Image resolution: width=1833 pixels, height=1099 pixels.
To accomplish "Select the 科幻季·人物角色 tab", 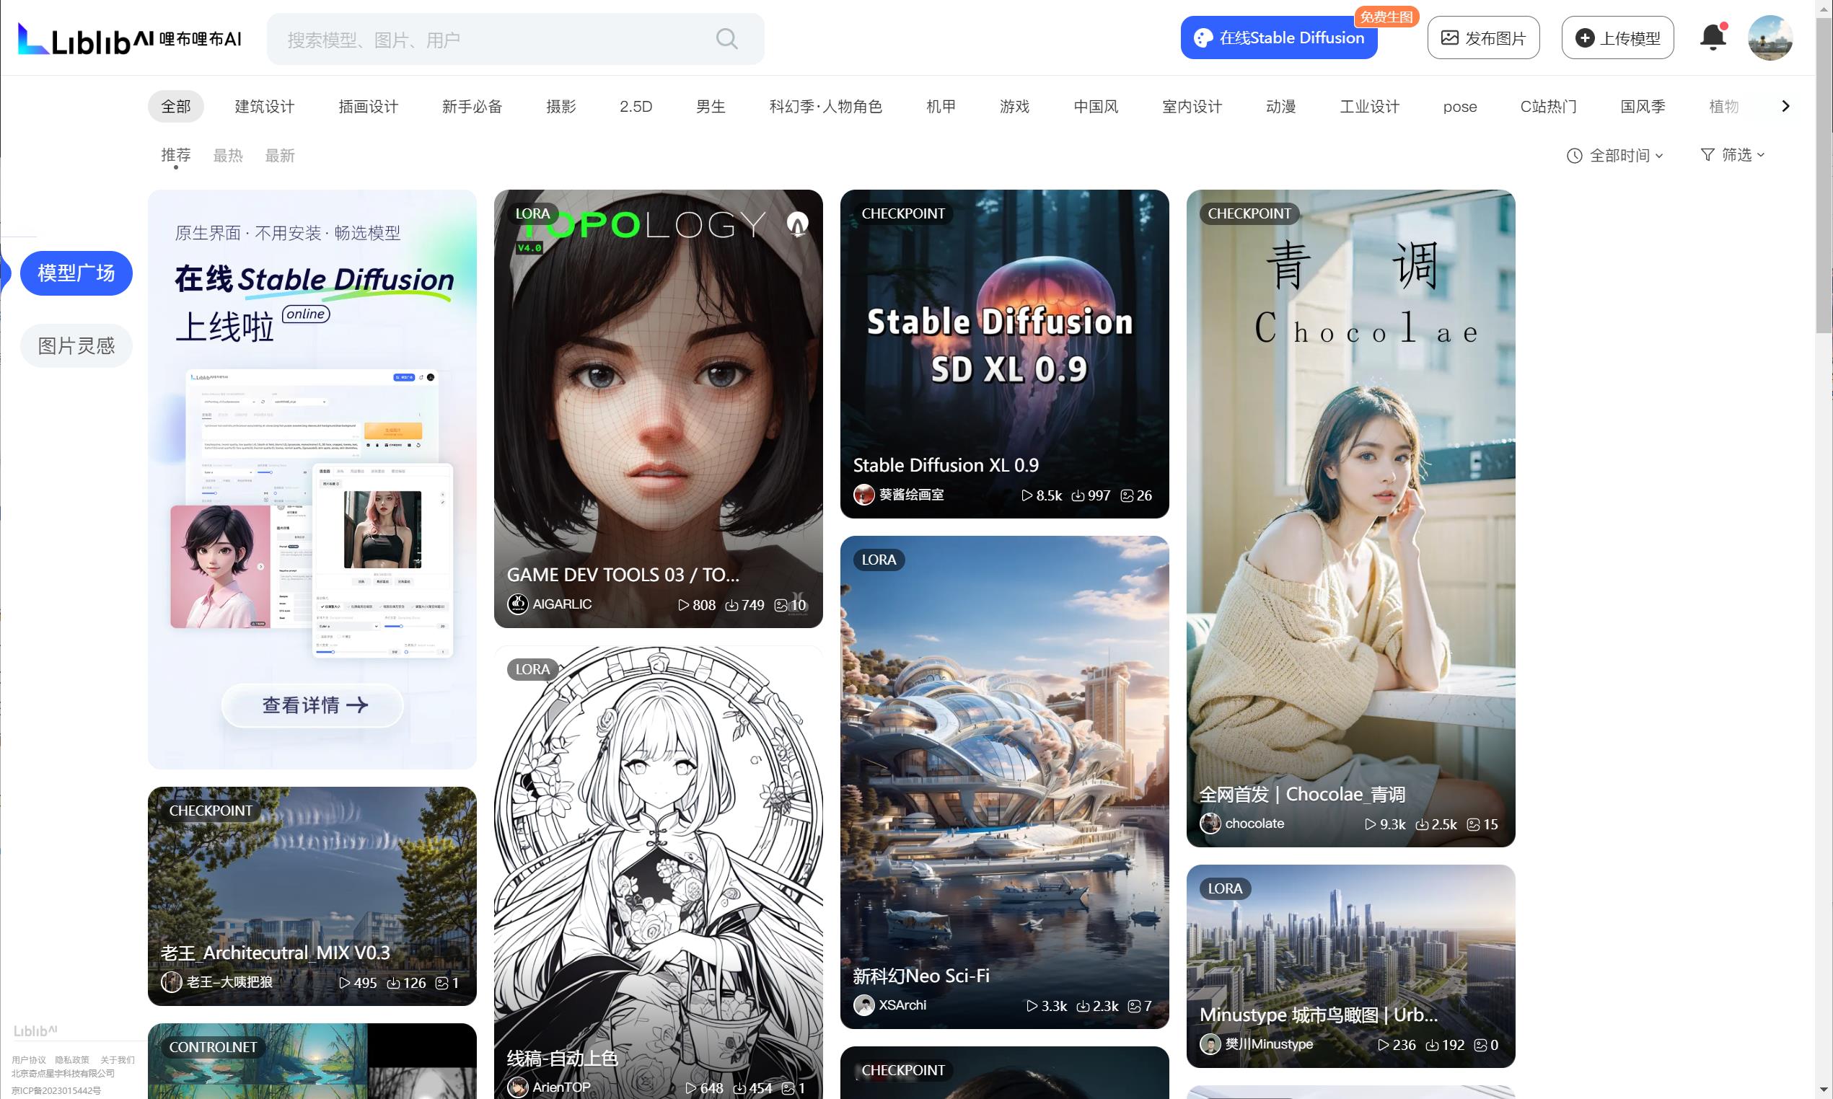I will (826, 107).
